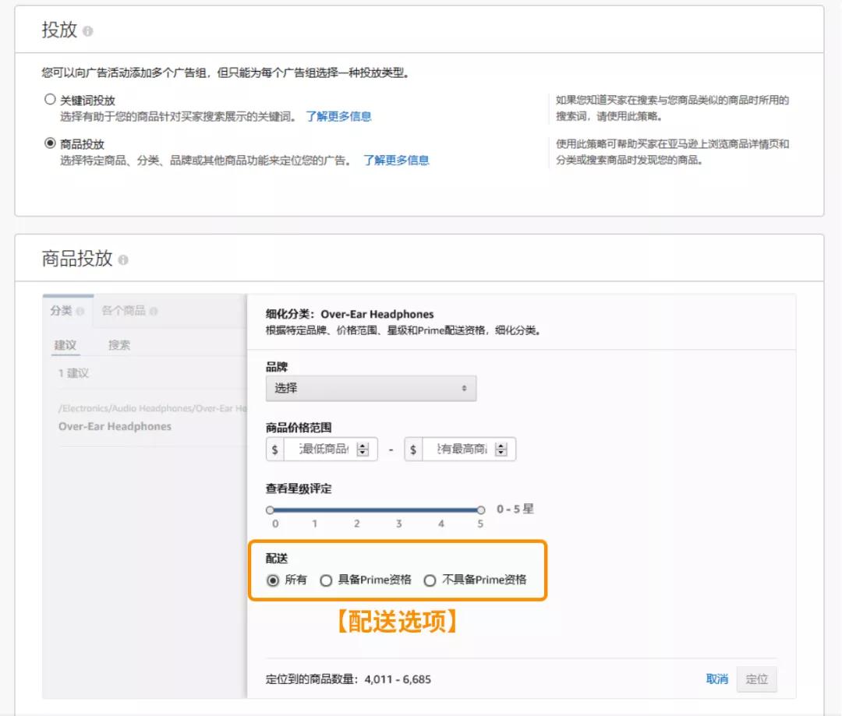Click the up stepper arrow on the minimum price field
842x716 pixels.
[363, 445]
